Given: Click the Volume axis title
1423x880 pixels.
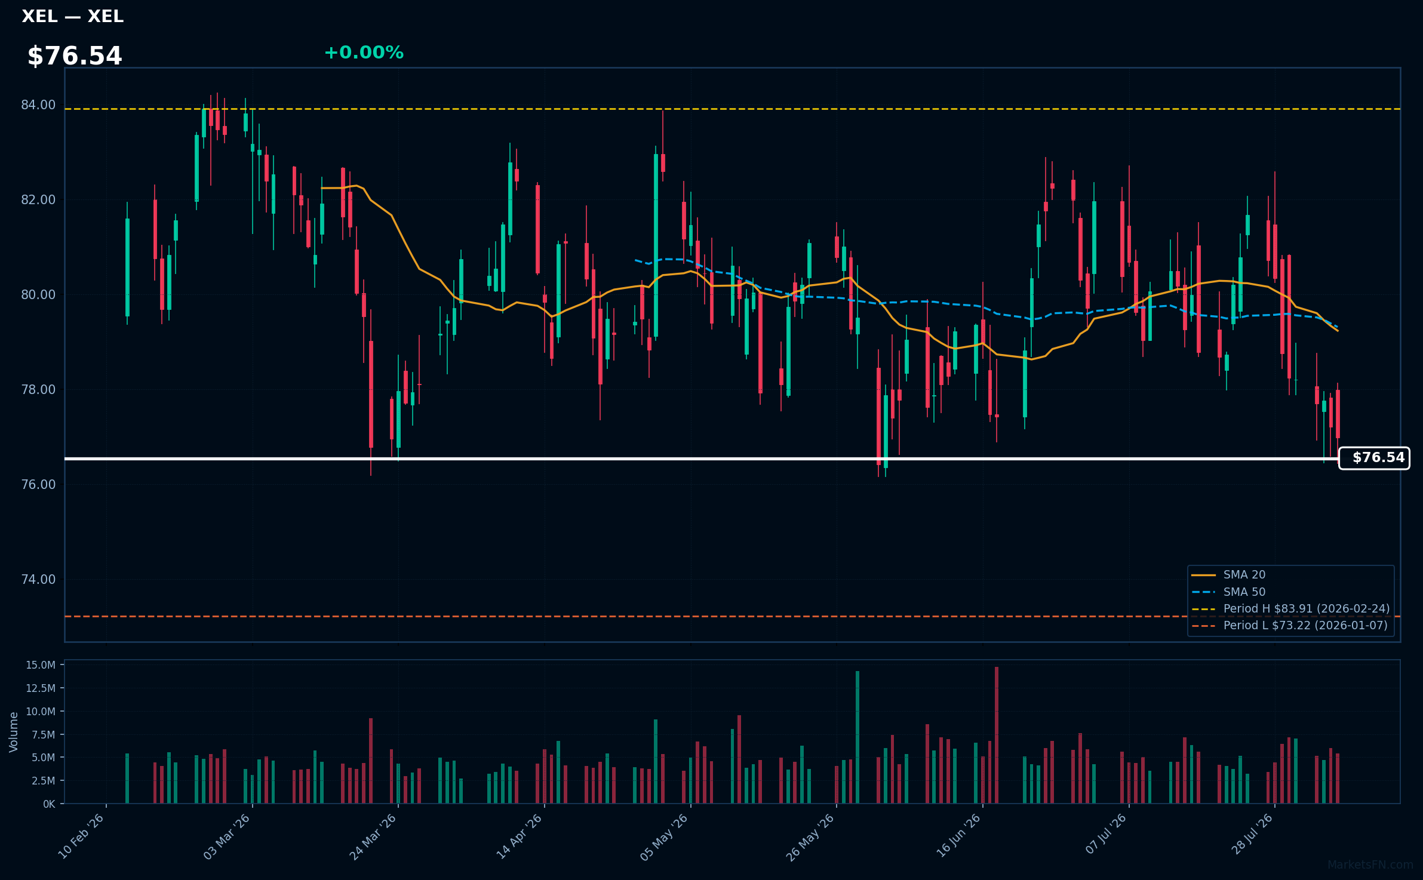Looking at the screenshot, I should click(x=14, y=732).
